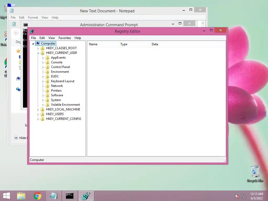Click the Control Panel folder icon

click(48, 67)
